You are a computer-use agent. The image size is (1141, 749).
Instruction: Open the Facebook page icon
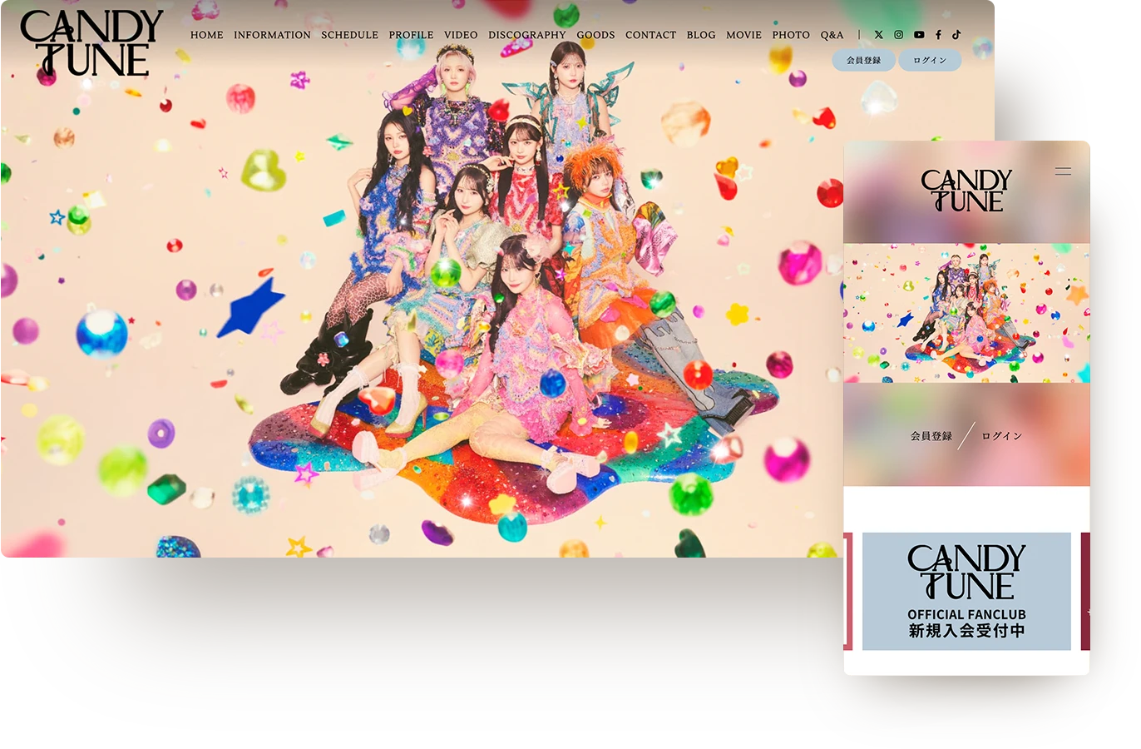938,35
